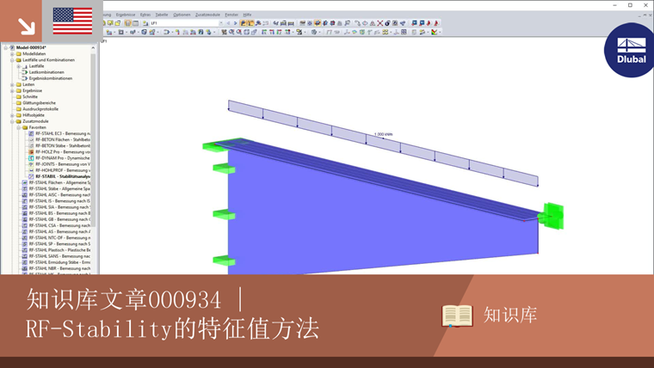Click the Lastfälle load case icon

25,66
